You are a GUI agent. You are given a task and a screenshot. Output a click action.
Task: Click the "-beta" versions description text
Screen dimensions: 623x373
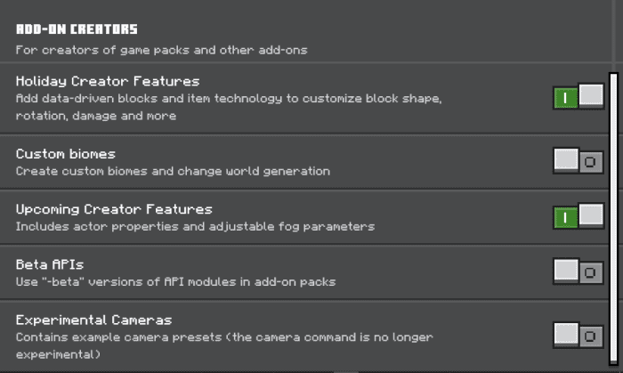pyautogui.click(x=175, y=282)
